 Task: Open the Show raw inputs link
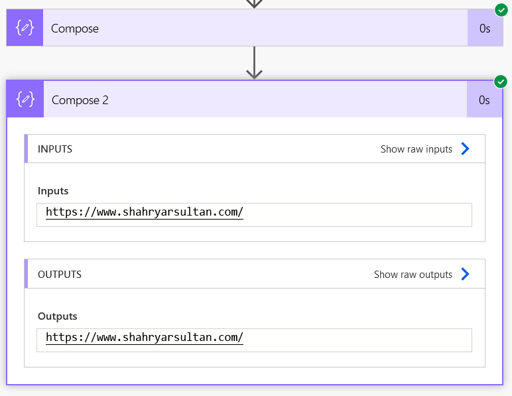[416, 149]
